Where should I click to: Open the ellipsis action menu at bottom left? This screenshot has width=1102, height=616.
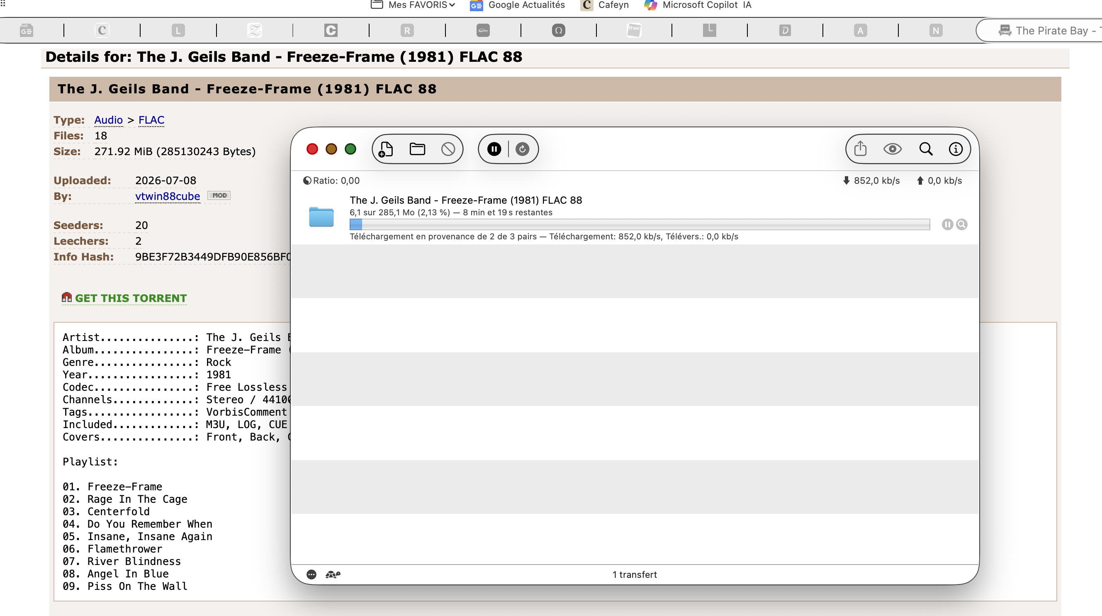click(311, 575)
